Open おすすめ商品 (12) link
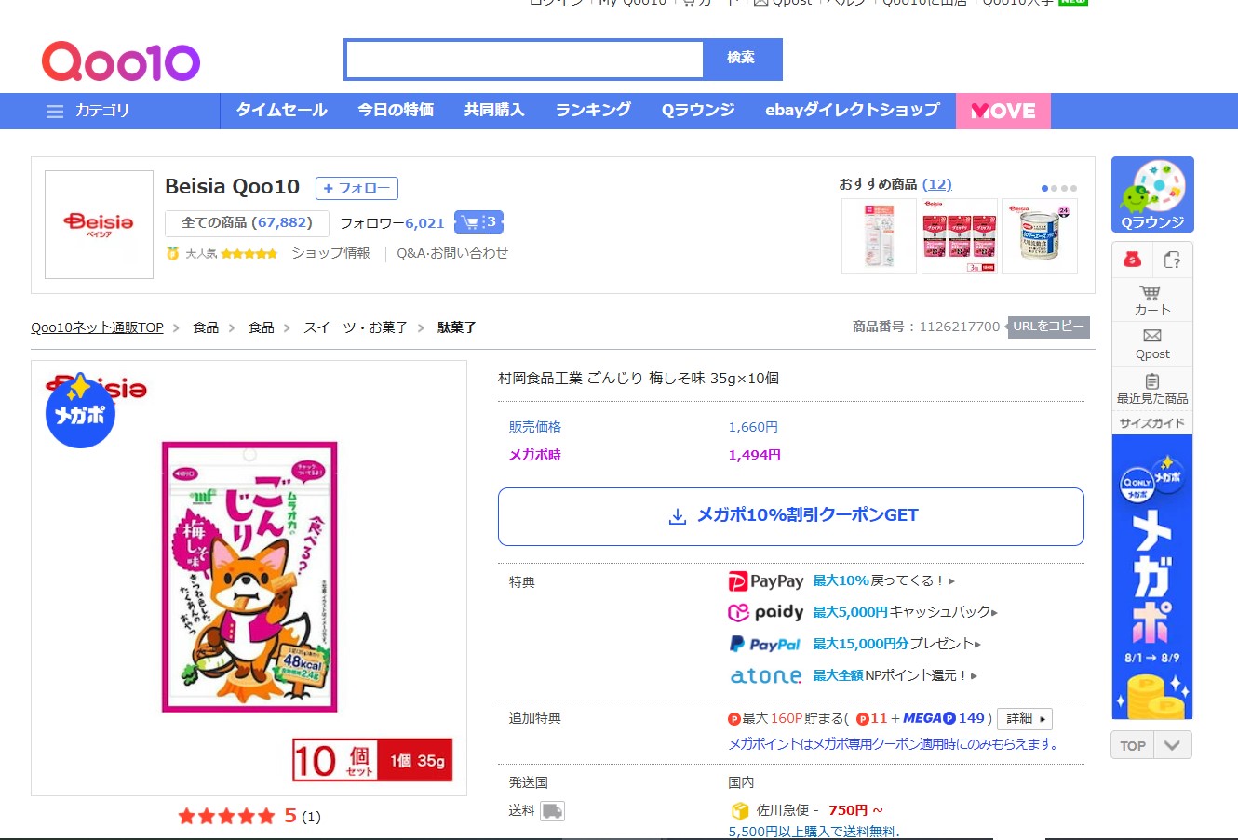 [x=895, y=184]
